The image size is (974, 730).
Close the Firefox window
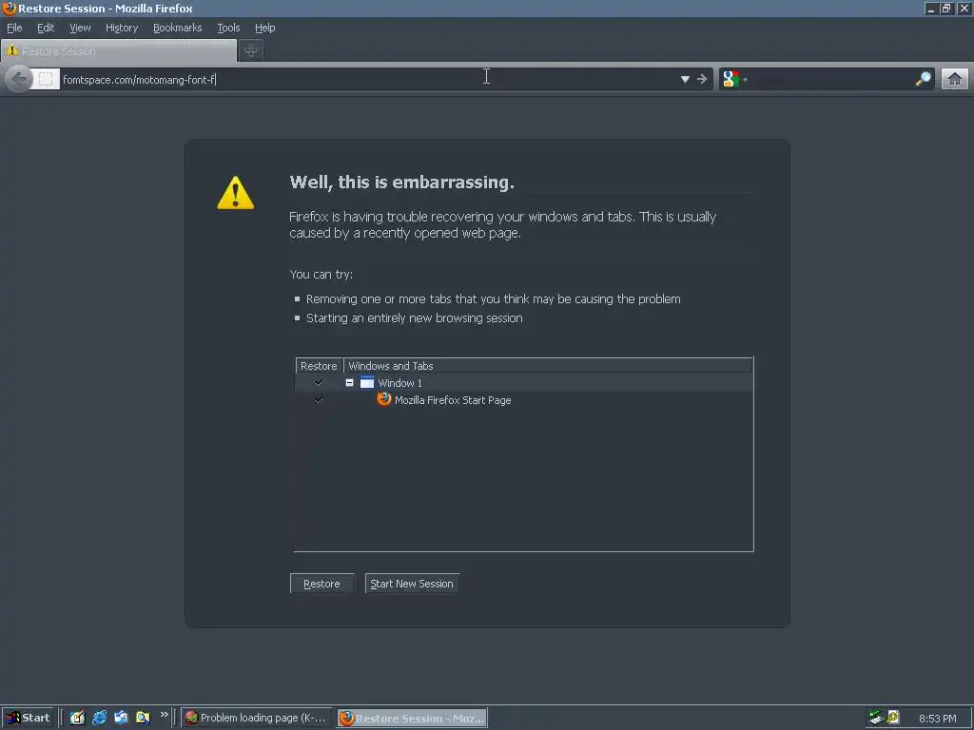coord(964,9)
